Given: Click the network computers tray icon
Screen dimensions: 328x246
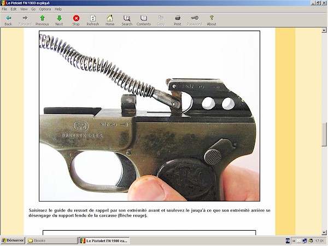Looking at the screenshot, I should [305, 241].
